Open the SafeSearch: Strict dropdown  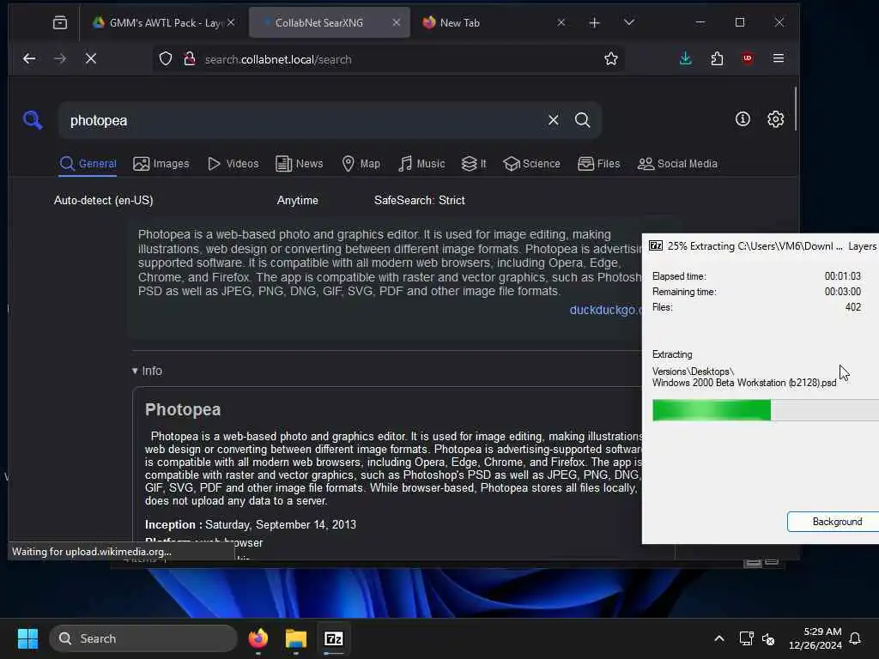(419, 200)
